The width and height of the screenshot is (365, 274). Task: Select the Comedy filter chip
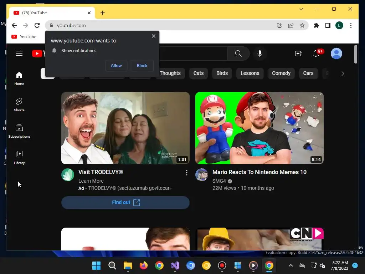281,73
